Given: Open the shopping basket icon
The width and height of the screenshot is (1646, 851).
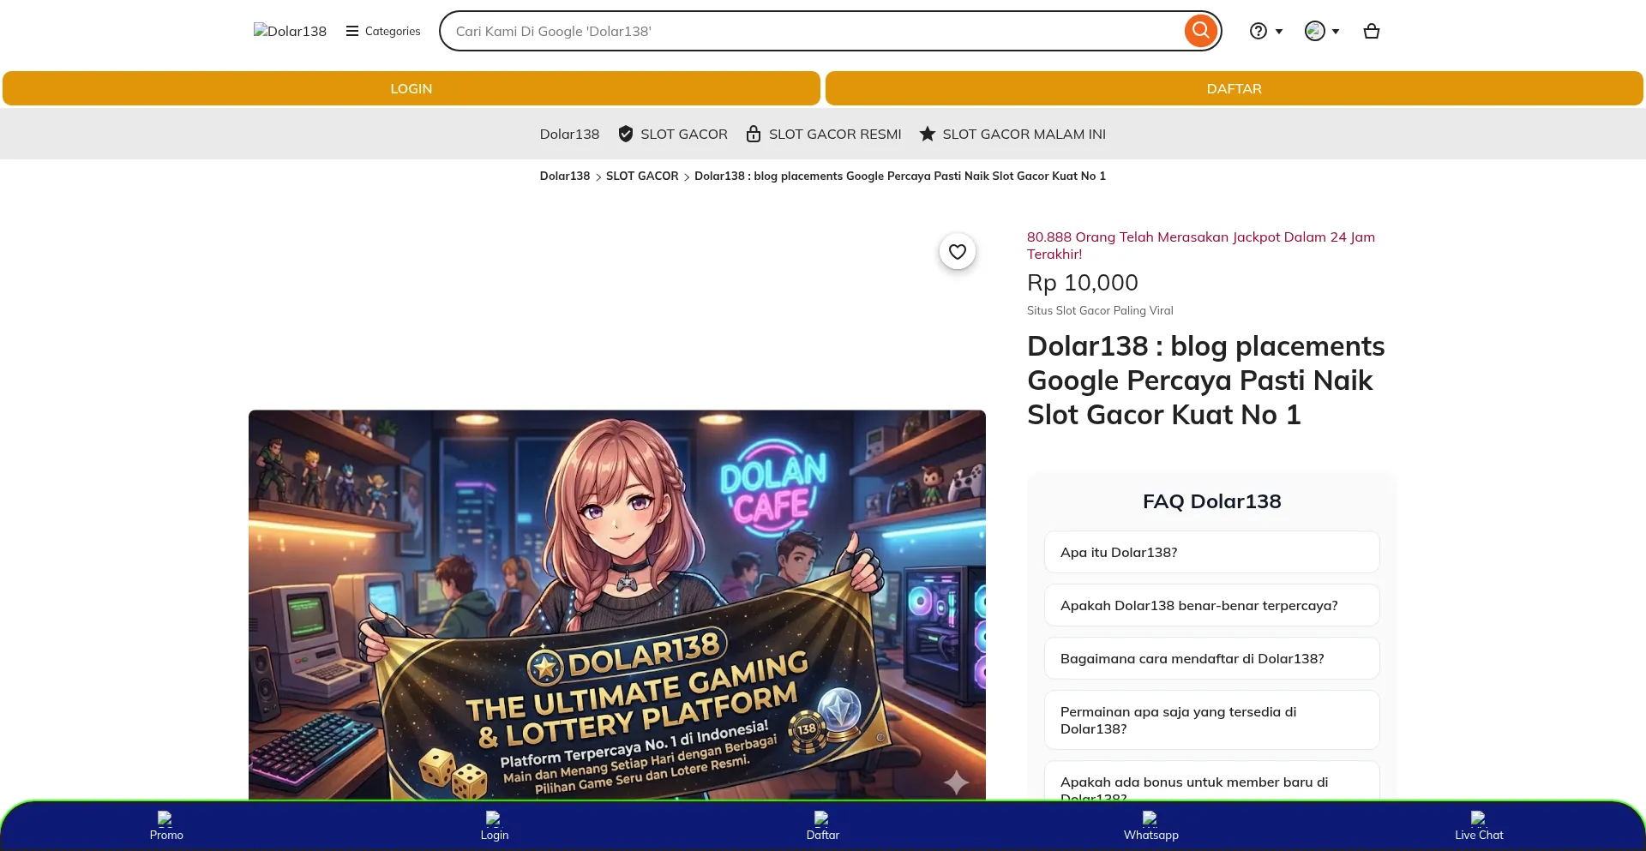Looking at the screenshot, I should click(1372, 31).
